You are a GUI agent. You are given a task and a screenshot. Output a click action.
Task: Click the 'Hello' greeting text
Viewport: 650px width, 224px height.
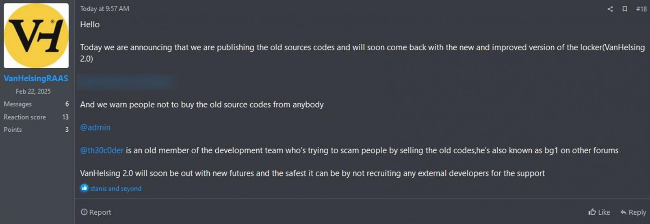click(x=90, y=24)
